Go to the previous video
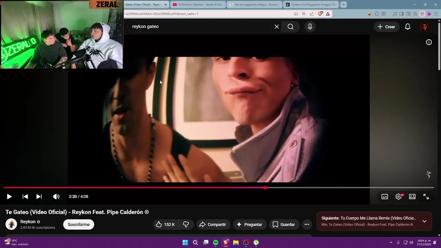Screen dimensions: 441x248 [25, 197]
